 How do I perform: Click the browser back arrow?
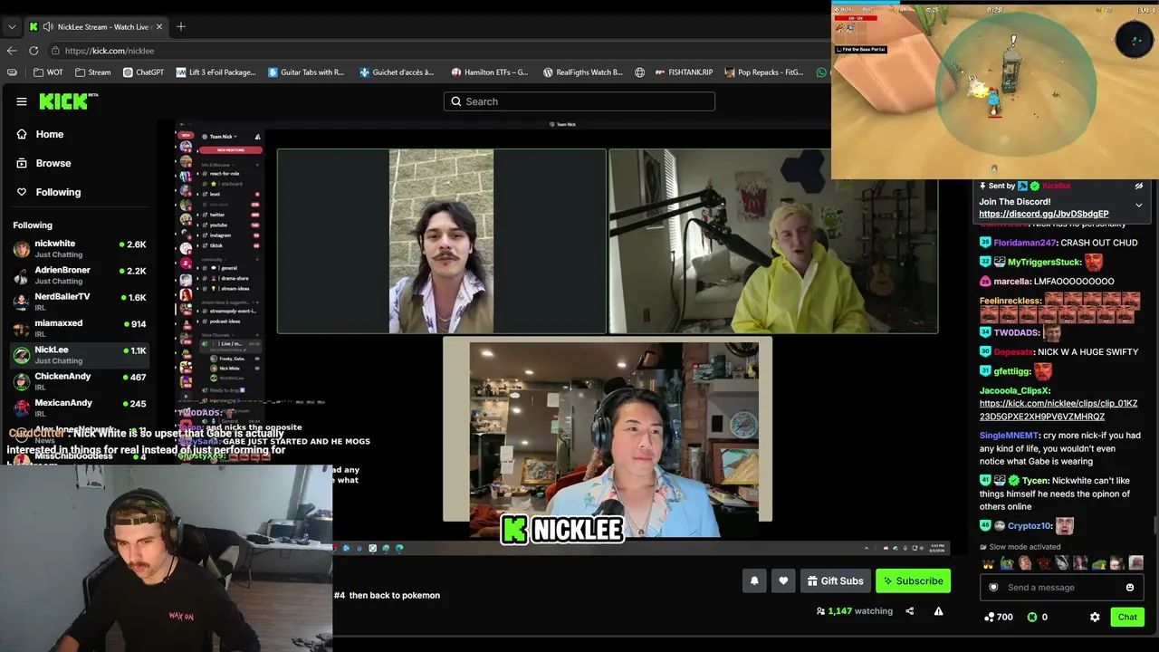pyautogui.click(x=12, y=51)
